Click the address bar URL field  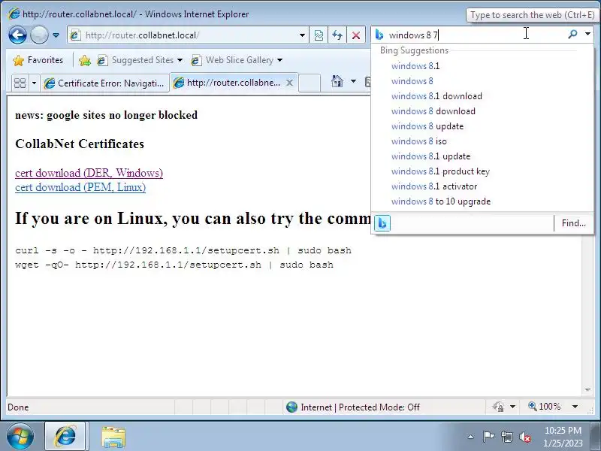[188, 35]
